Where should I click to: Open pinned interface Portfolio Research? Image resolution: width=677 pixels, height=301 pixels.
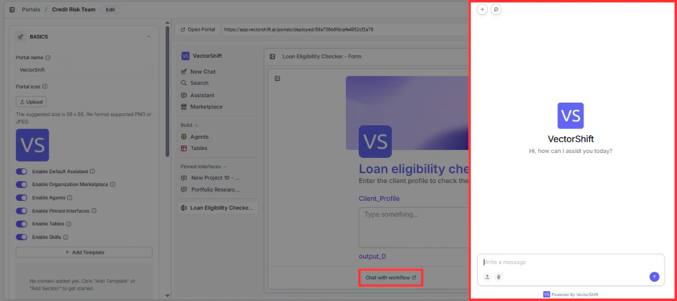coord(210,189)
